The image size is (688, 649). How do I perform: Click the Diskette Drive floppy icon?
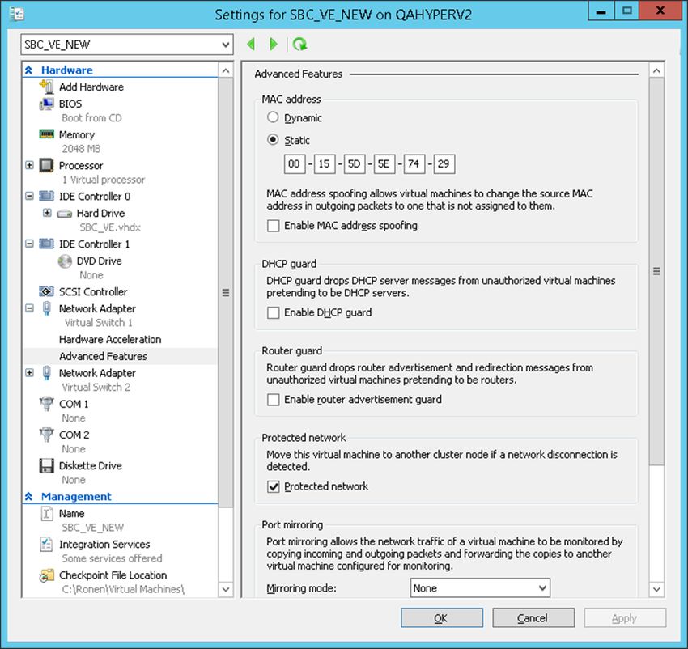click(x=46, y=465)
